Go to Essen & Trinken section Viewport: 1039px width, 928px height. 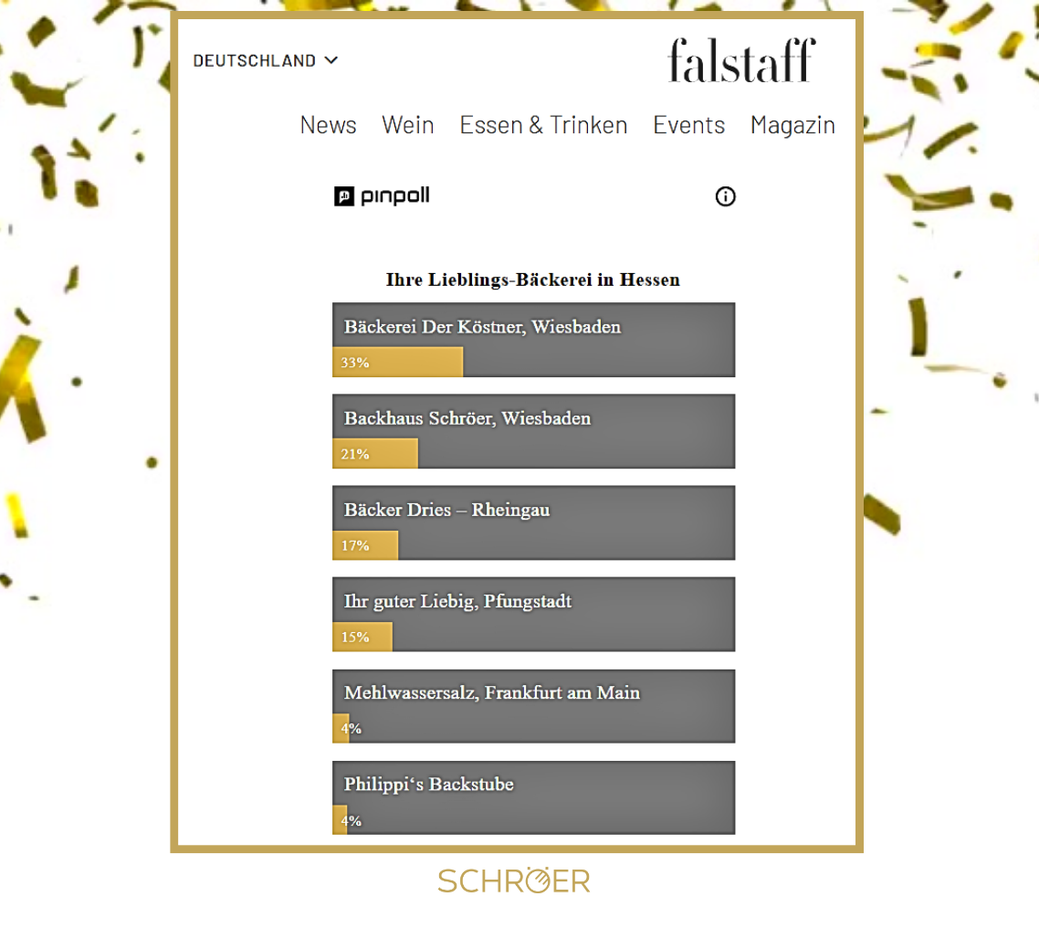543,125
